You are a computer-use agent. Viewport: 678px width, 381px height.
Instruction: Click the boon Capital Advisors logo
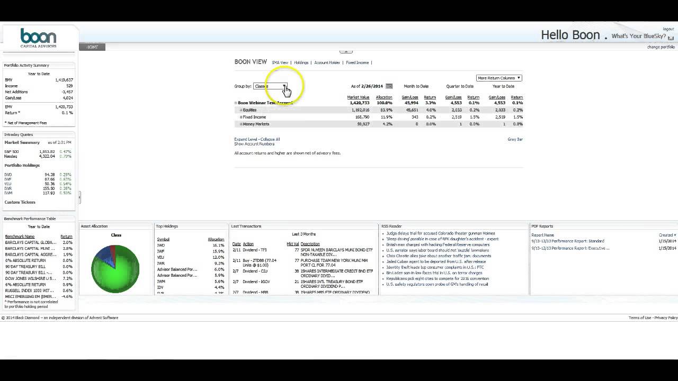38,38
